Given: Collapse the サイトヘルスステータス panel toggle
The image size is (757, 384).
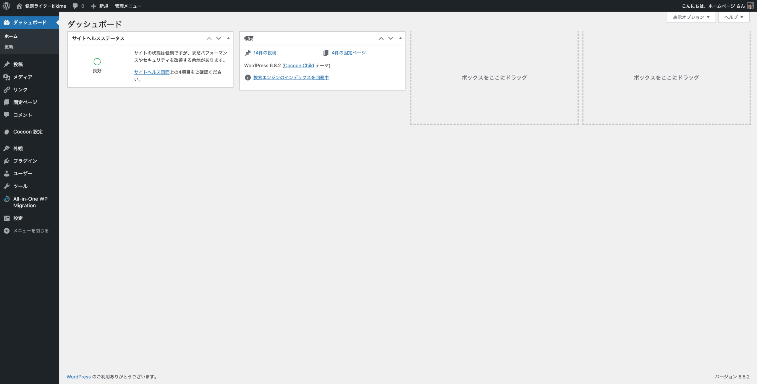Looking at the screenshot, I should [228, 38].
